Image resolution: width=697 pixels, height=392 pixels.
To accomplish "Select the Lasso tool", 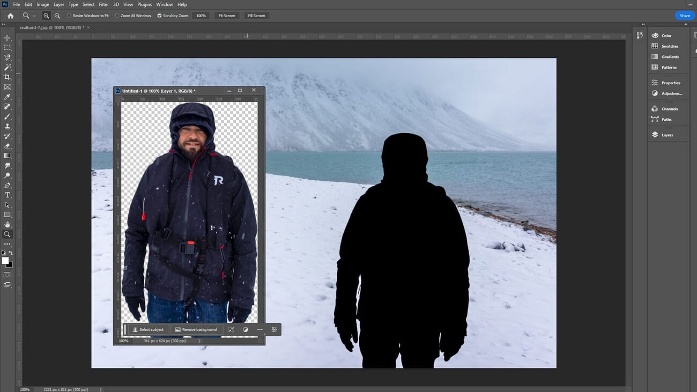I will click(x=8, y=57).
